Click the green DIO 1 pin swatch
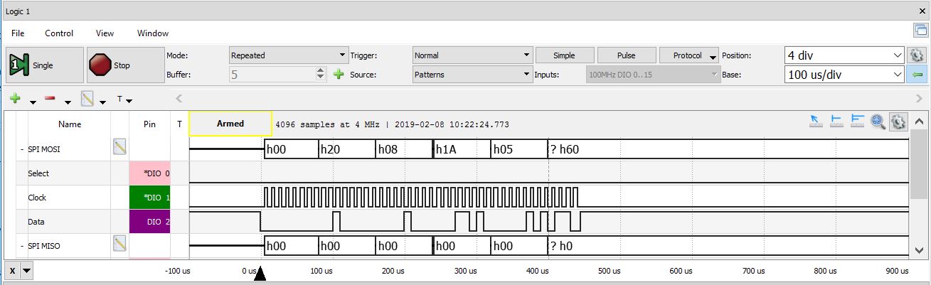 (x=150, y=198)
